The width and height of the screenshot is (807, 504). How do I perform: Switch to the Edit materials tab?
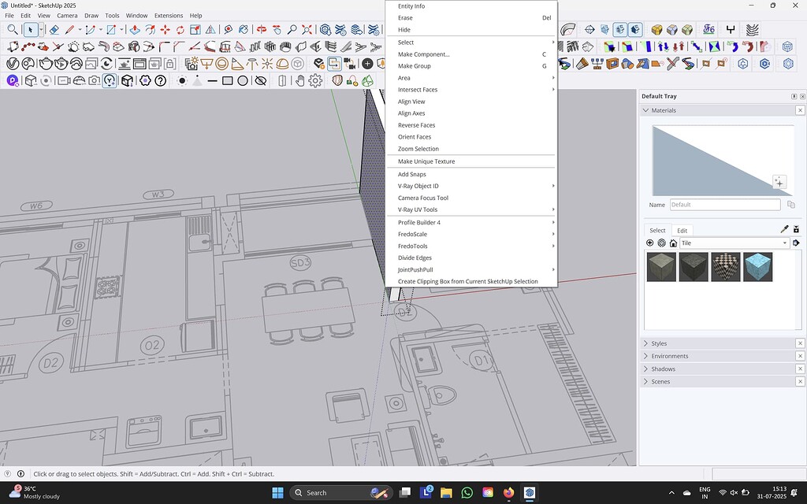tap(682, 231)
